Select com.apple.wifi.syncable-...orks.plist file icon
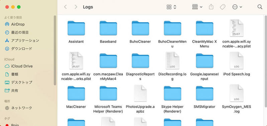This screenshot has width=267, height=126. [76, 61]
